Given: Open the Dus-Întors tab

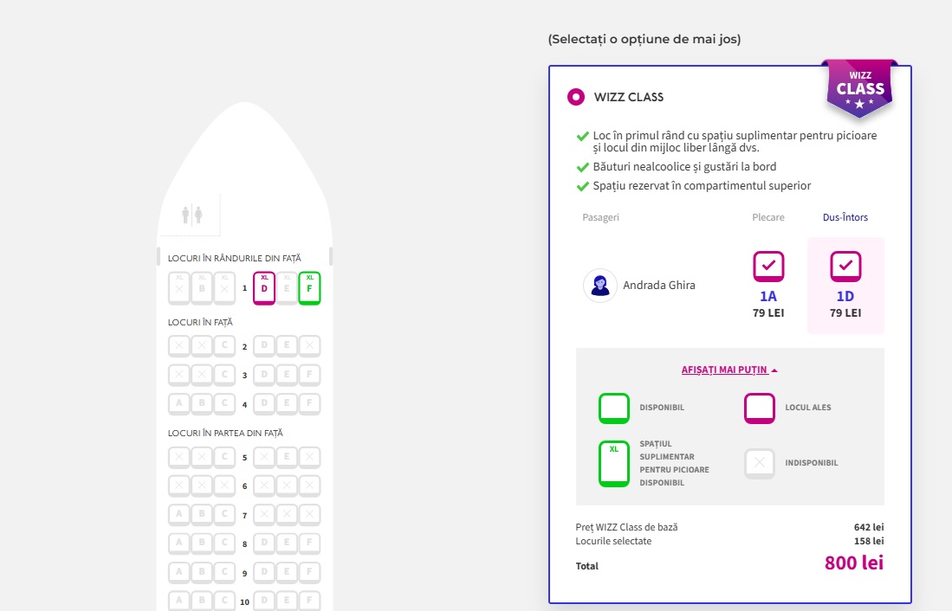Looking at the screenshot, I should tap(845, 217).
